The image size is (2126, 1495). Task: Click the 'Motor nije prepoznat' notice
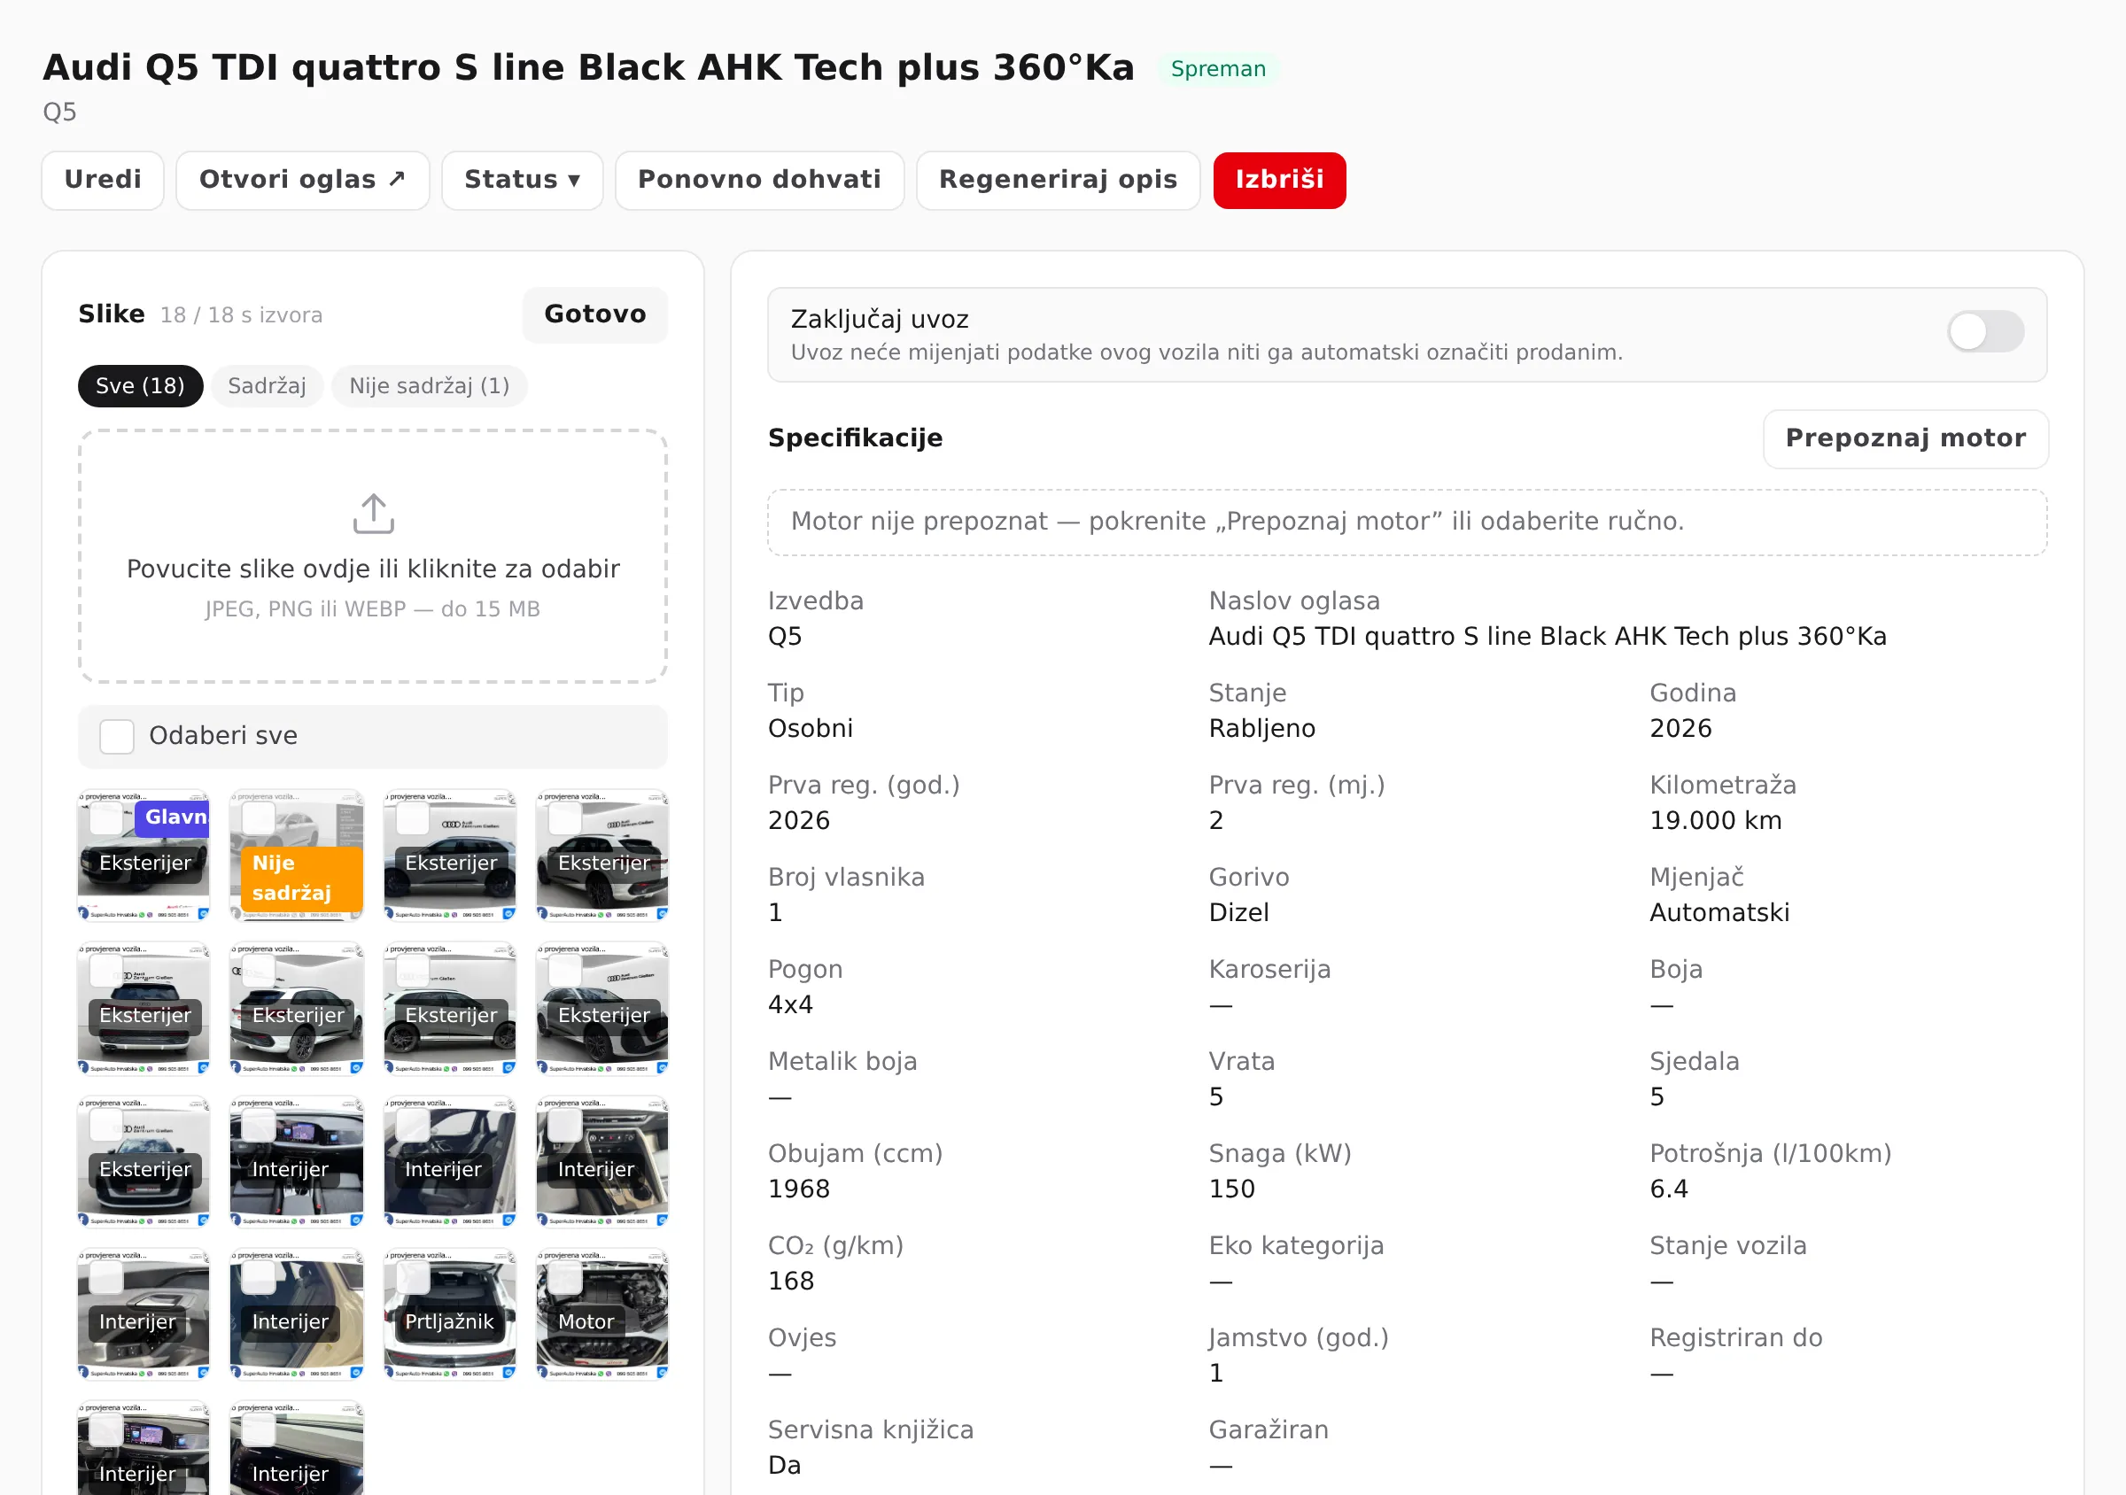pyautogui.click(x=1407, y=522)
